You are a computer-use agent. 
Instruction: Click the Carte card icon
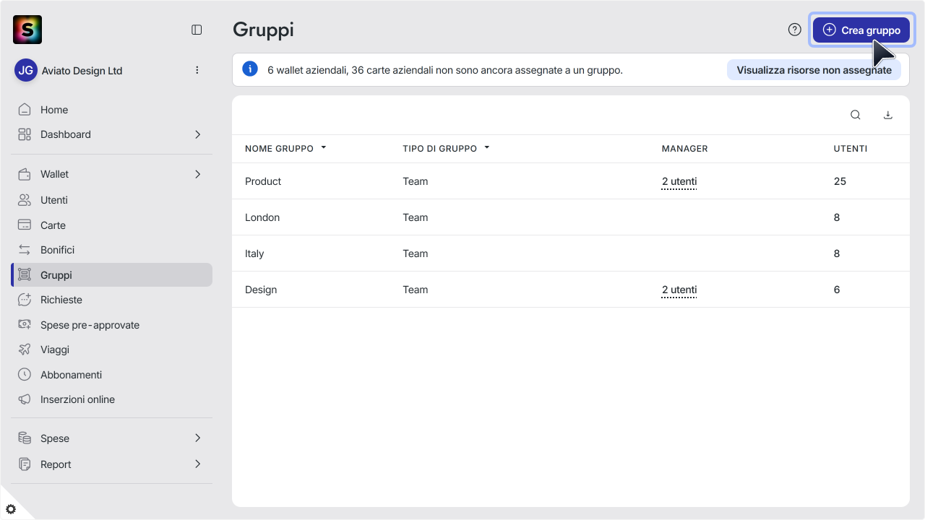[x=25, y=225]
